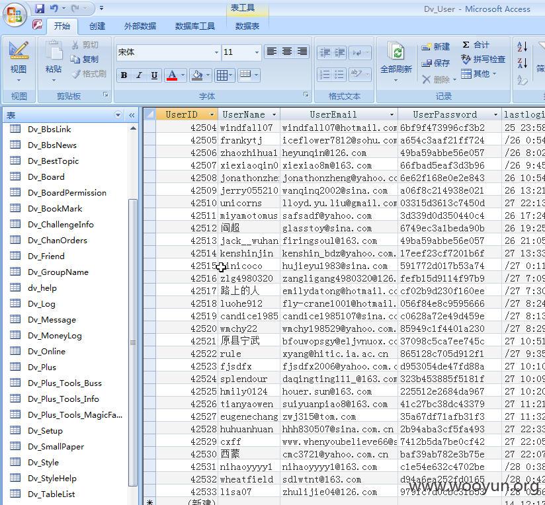
Task: Run spelling check (拼写检查)
Action: click(483, 59)
